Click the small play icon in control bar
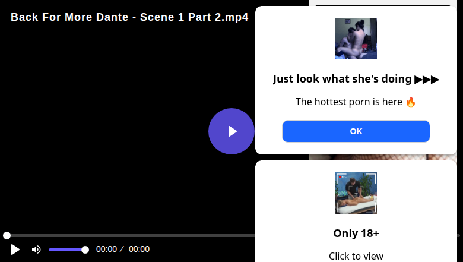The width and height of the screenshot is (463, 262). (x=15, y=250)
